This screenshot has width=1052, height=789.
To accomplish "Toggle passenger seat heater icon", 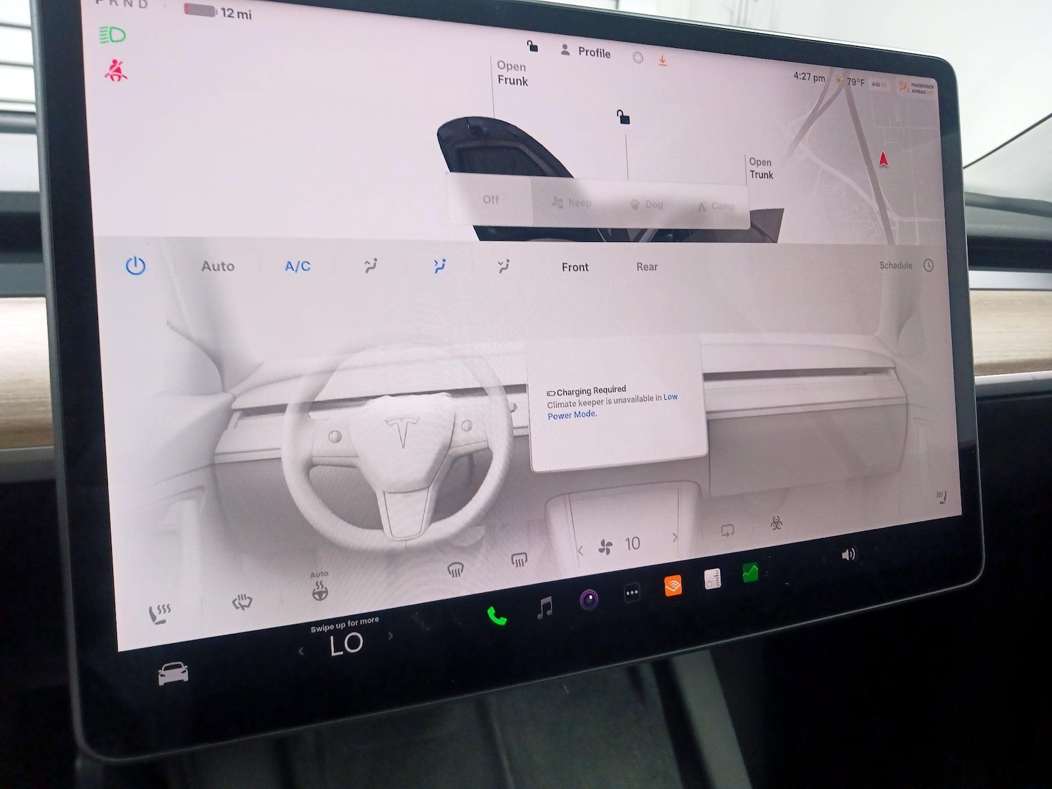I will (x=942, y=497).
